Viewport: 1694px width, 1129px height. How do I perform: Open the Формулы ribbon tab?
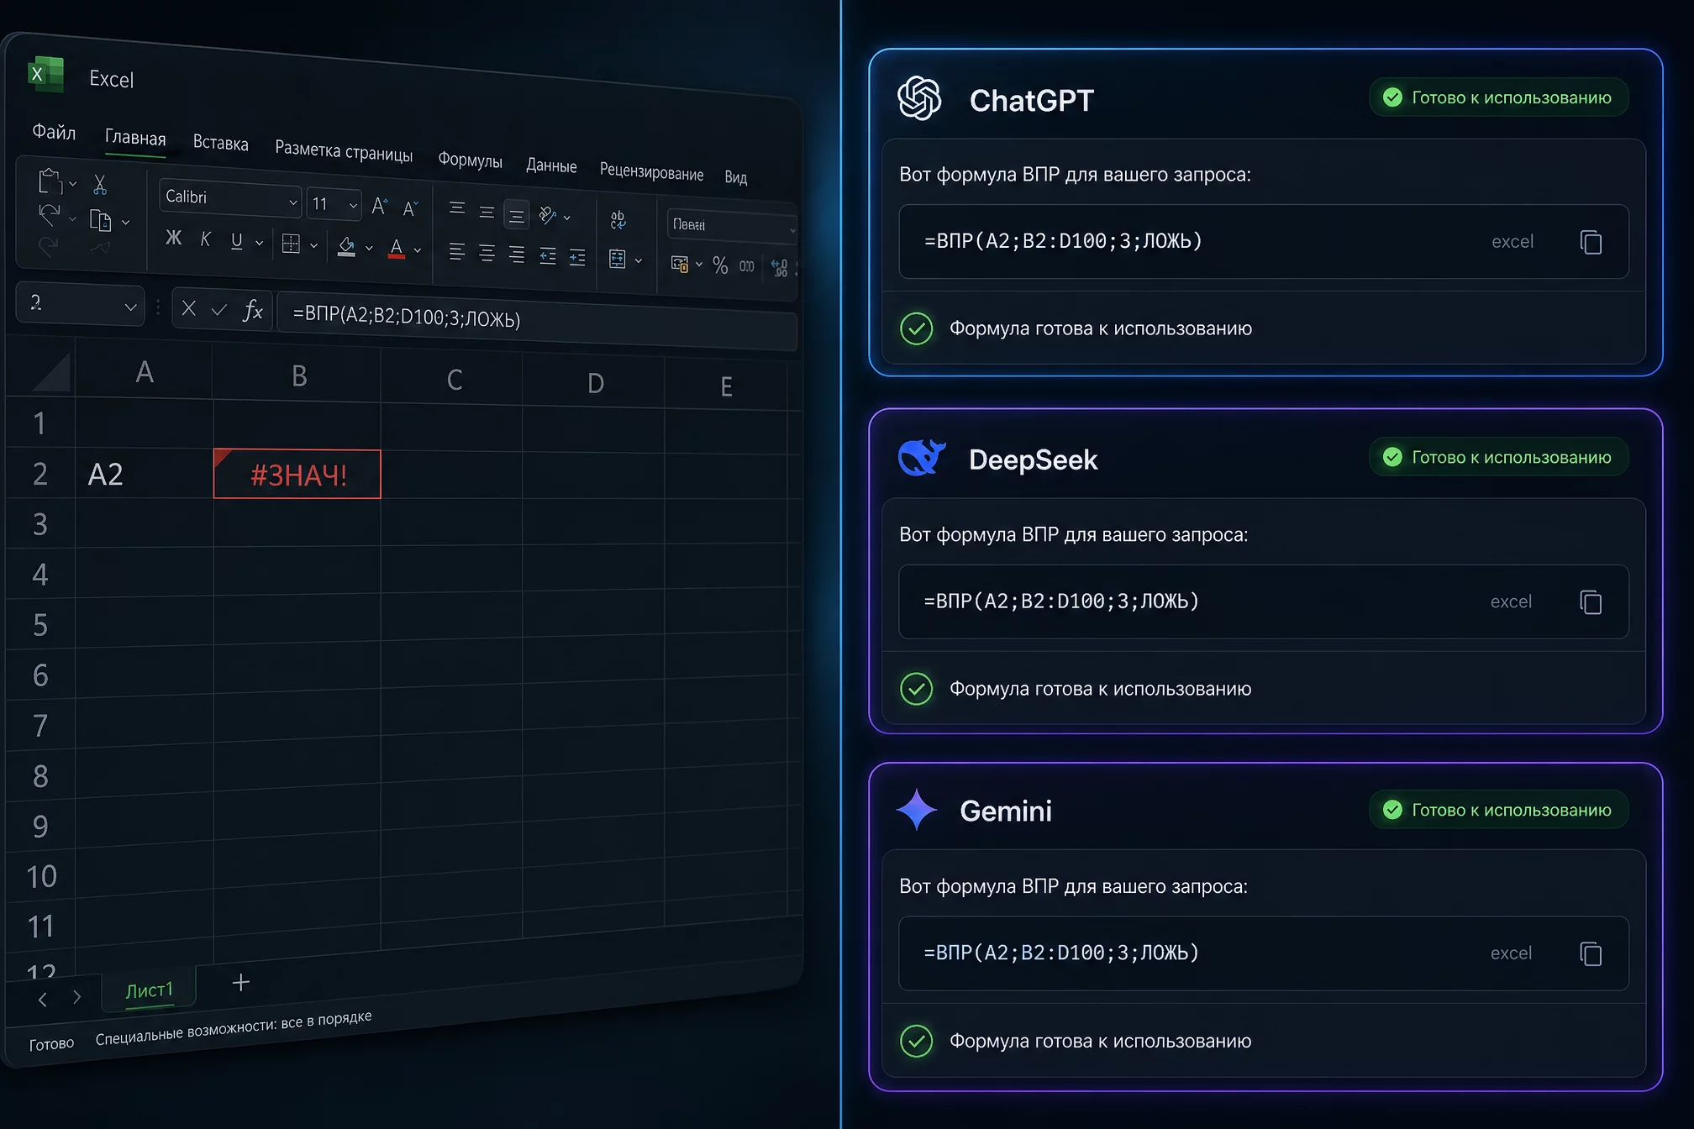pos(470,160)
